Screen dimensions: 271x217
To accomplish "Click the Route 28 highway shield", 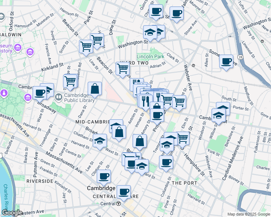I will pos(240,57).
